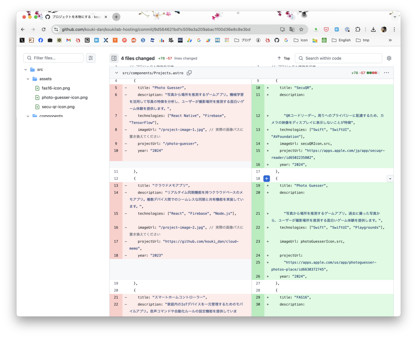417x338 pixels.
Task: Open more options for Projects.astro
Action: 386,73
